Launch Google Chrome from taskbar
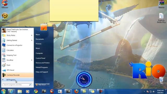This screenshot has height=94, width=167. pyautogui.click(x=36, y=91)
